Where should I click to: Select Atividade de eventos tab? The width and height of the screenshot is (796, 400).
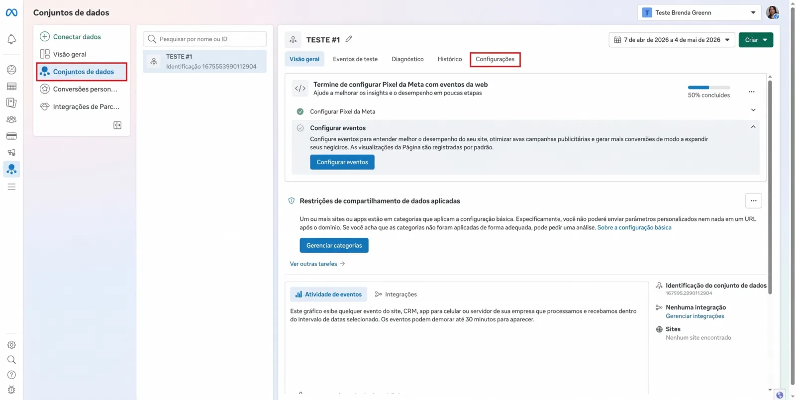pos(328,295)
